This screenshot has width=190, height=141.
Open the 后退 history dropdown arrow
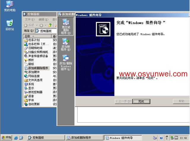pyautogui.click(x=37, y=25)
